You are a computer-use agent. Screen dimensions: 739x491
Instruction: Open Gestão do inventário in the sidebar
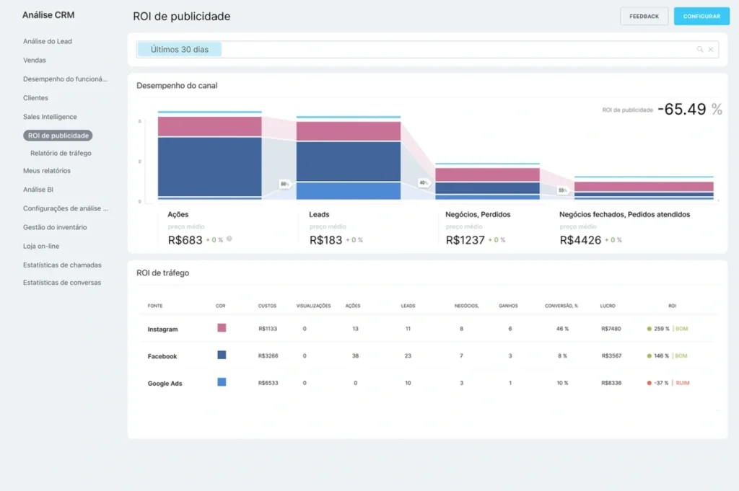[x=55, y=226]
